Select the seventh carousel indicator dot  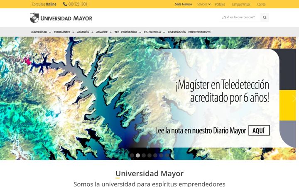167,155
